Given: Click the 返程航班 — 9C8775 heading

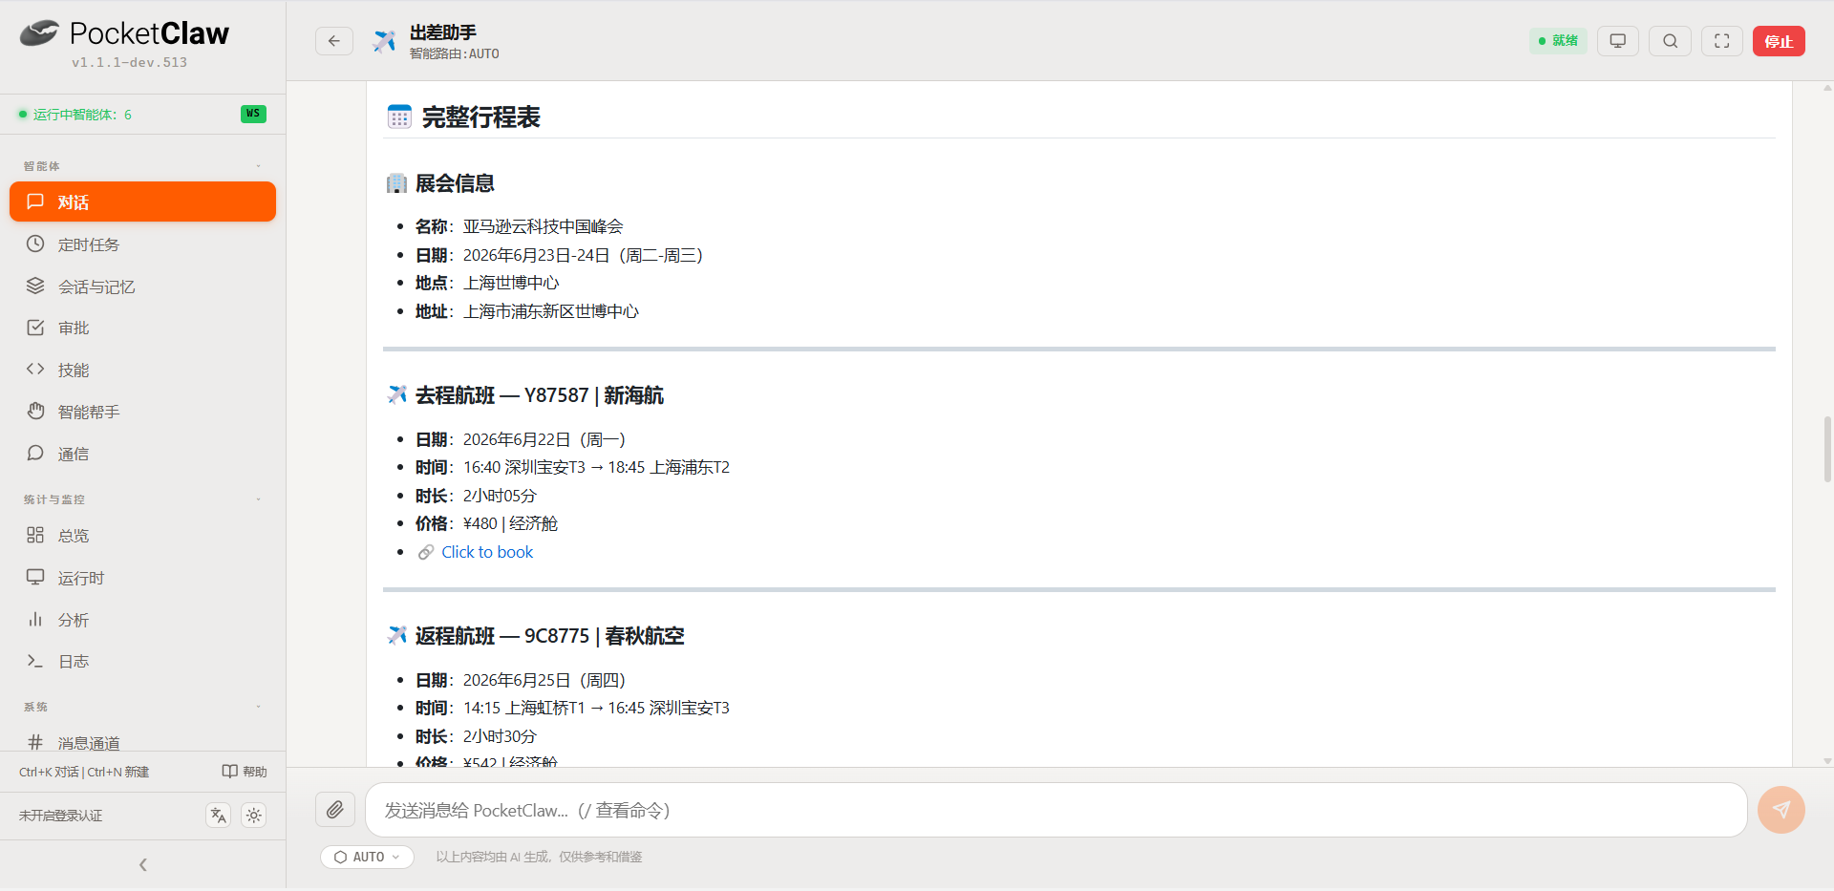Looking at the screenshot, I should [x=550, y=636].
